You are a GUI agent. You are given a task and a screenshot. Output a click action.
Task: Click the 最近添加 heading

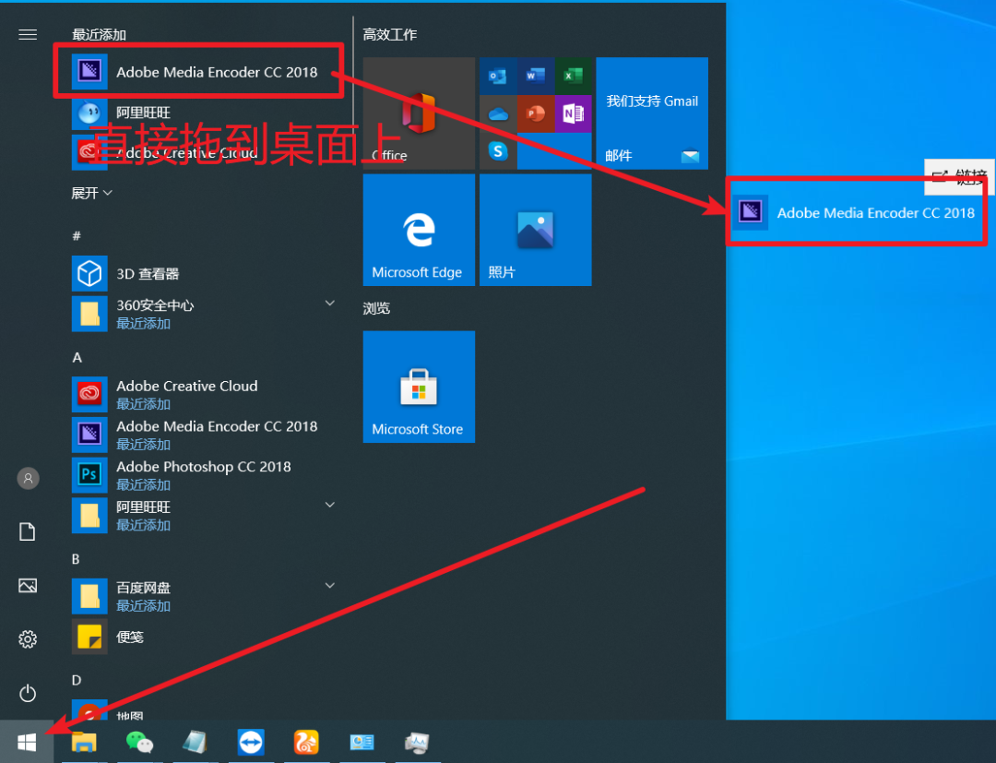click(x=99, y=34)
